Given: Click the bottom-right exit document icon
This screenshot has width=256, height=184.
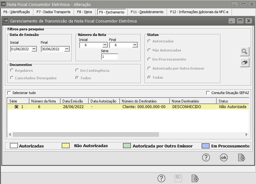Looking at the screenshot, I should click(195, 178).
